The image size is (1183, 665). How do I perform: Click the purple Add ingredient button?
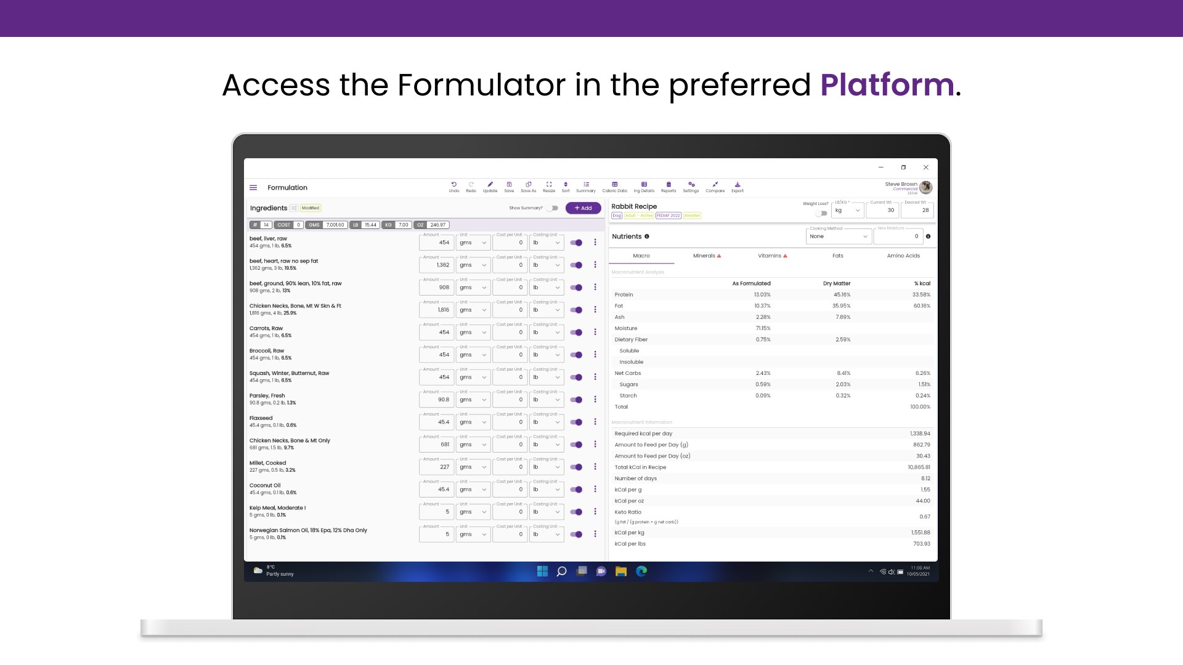click(583, 208)
